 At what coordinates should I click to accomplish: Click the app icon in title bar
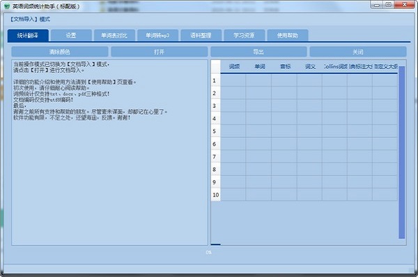tap(7, 6)
